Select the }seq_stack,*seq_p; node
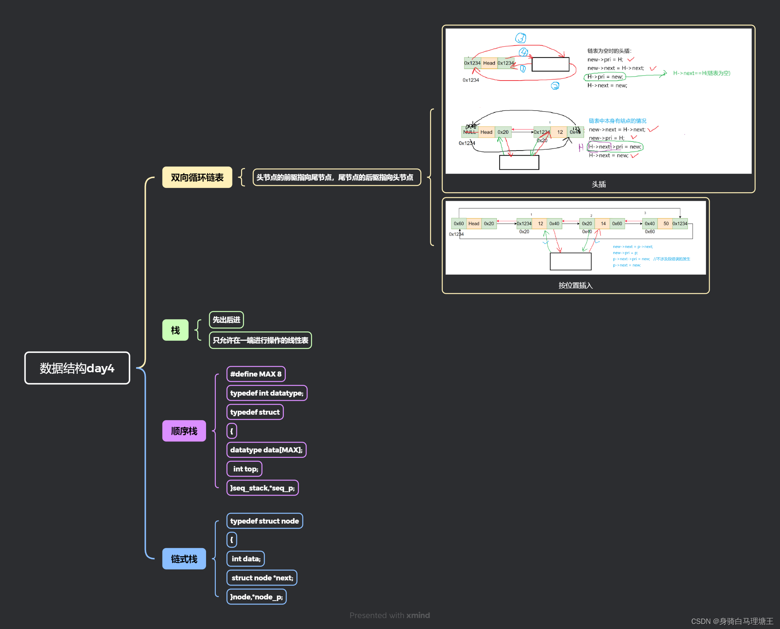The width and height of the screenshot is (780, 629). pyautogui.click(x=262, y=488)
